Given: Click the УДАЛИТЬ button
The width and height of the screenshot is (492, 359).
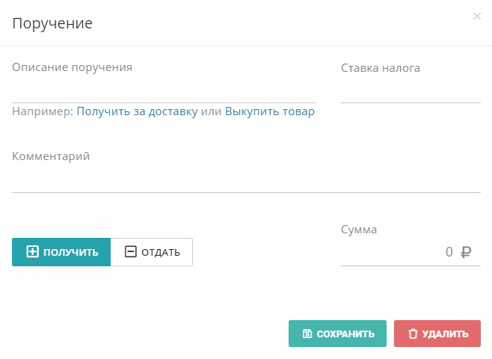Looking at the screenshot, I should click(437, 334).
